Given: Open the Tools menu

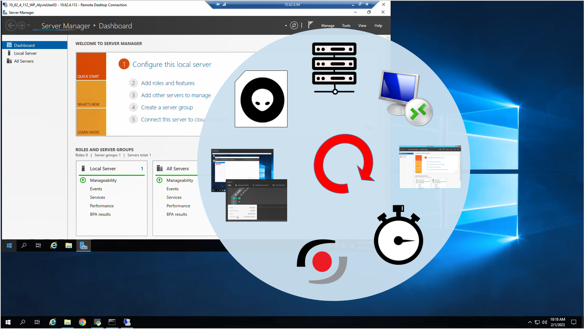Looking at the screenshot, I should [x=346, y=26].
